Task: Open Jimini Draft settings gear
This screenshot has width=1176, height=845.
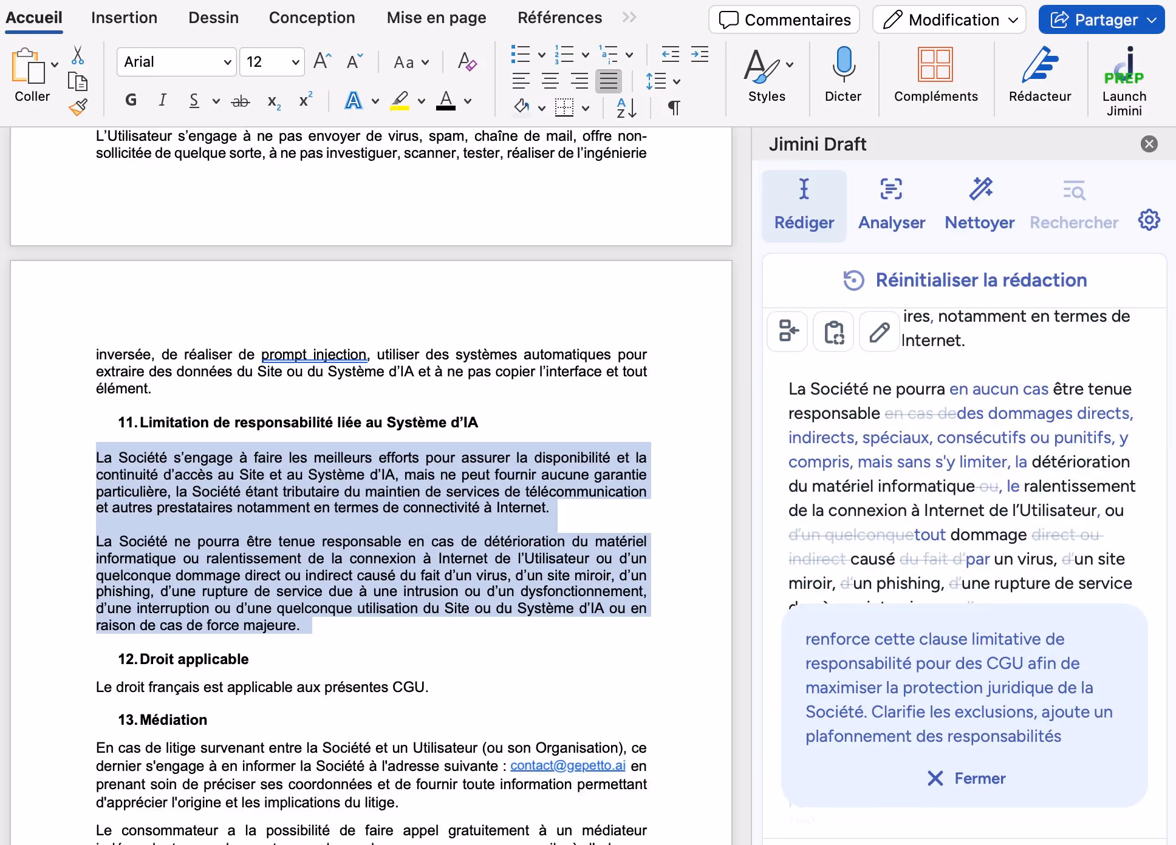Action: [1149, 220]
